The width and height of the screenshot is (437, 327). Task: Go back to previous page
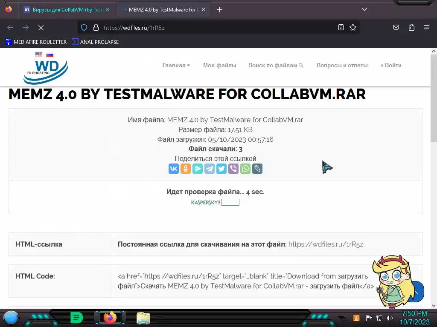(x=10, y=28)
